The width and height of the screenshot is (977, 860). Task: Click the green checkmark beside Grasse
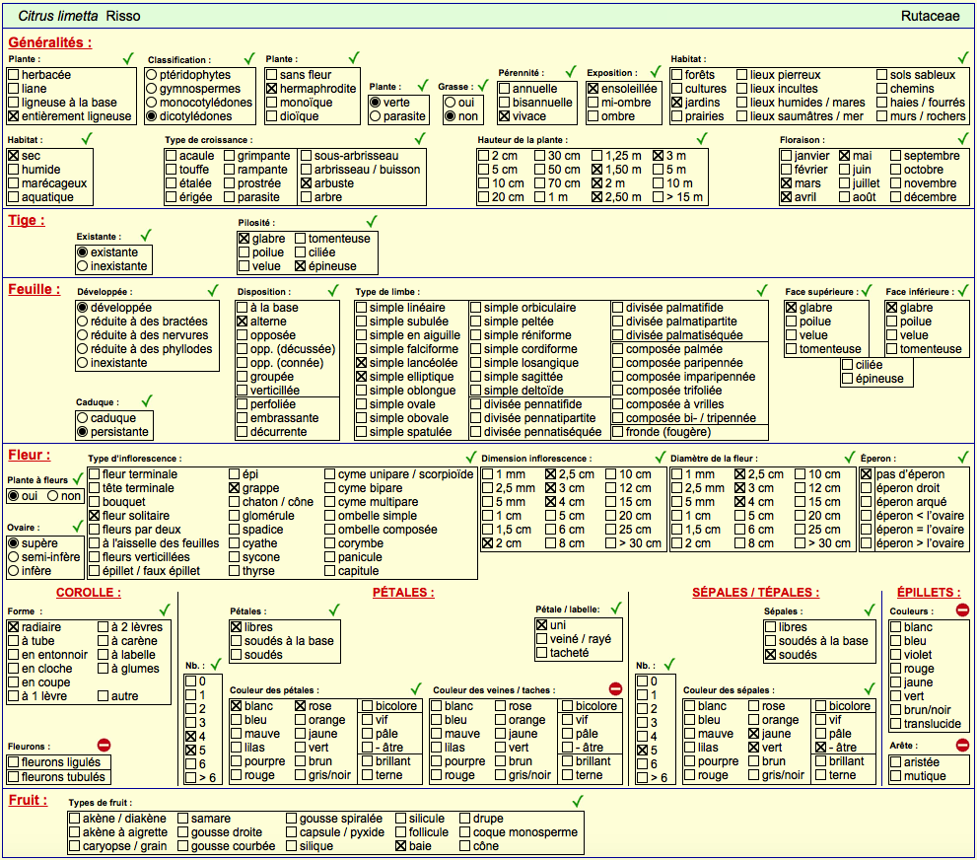point(482,86)
